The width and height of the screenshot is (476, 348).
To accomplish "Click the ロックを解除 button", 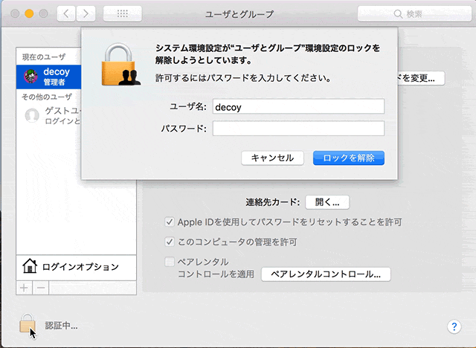I will tap(349, 158).
